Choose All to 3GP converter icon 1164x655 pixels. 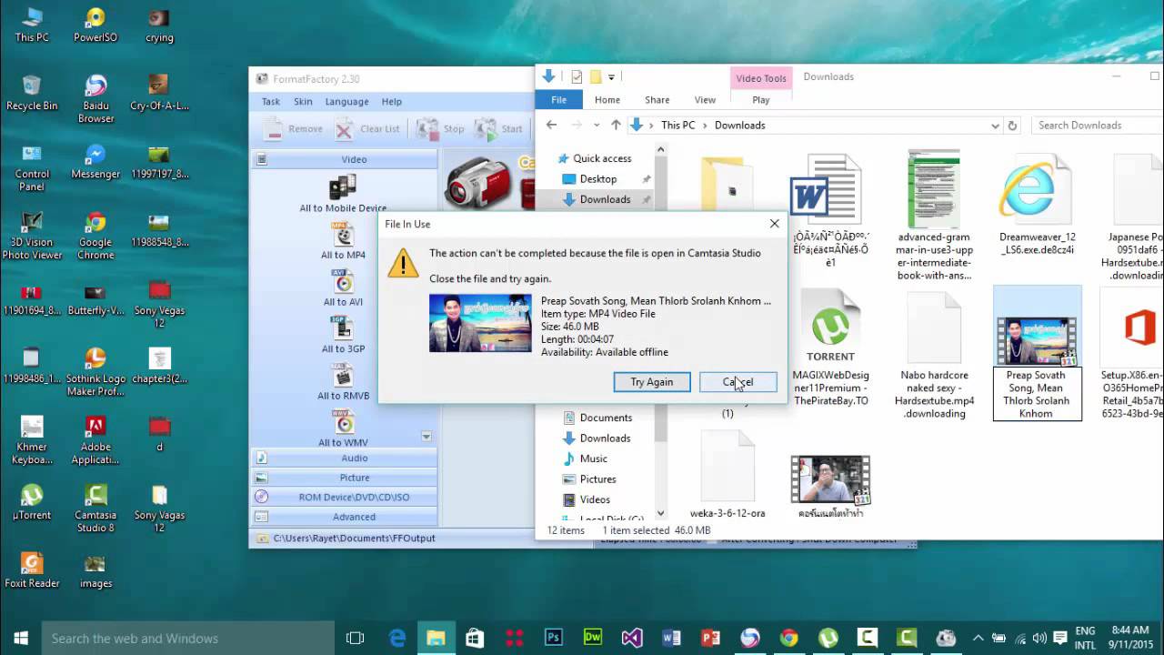pyautogui.click(x=343, y=335)
